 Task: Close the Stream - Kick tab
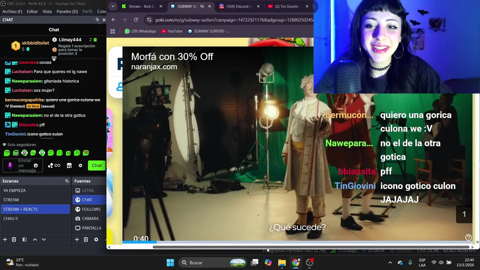pos(161,6)
